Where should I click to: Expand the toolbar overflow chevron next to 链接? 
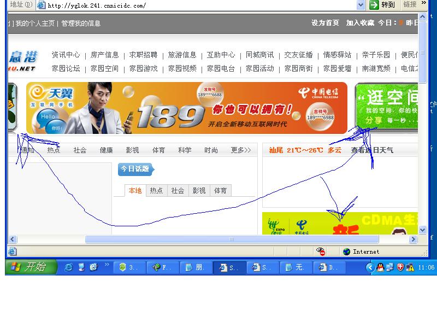(x=424, y=3)
